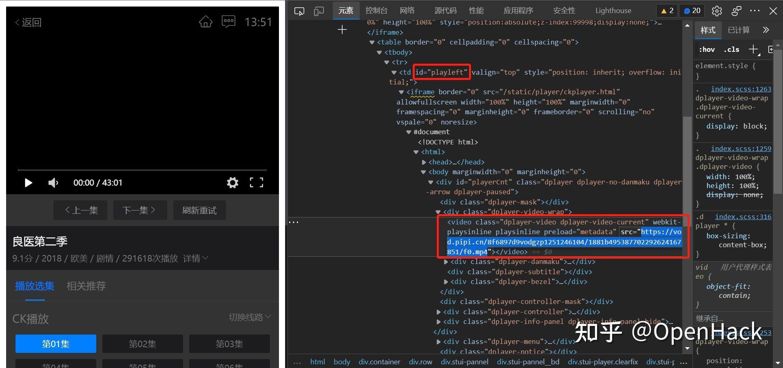Play the video

[x=28, y=183]
